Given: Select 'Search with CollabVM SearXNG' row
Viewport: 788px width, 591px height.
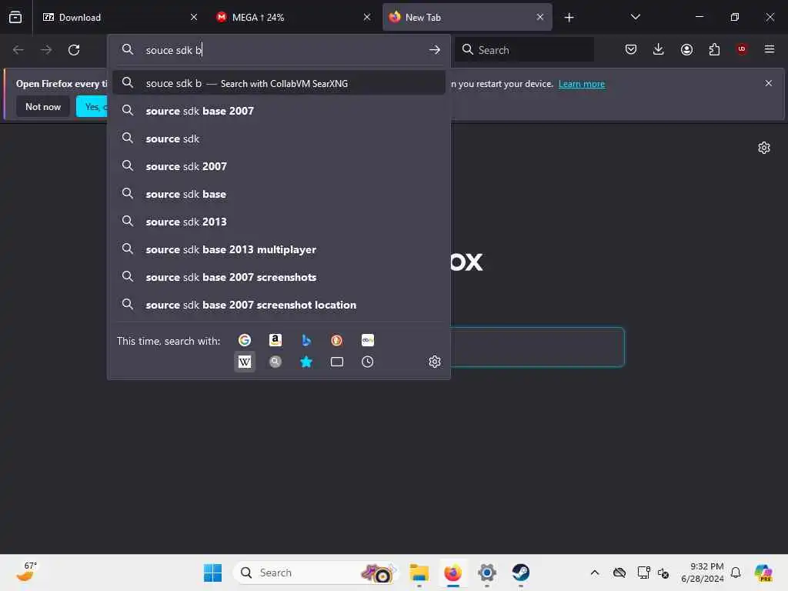Looking at the screenshot, I should (279, 83).
